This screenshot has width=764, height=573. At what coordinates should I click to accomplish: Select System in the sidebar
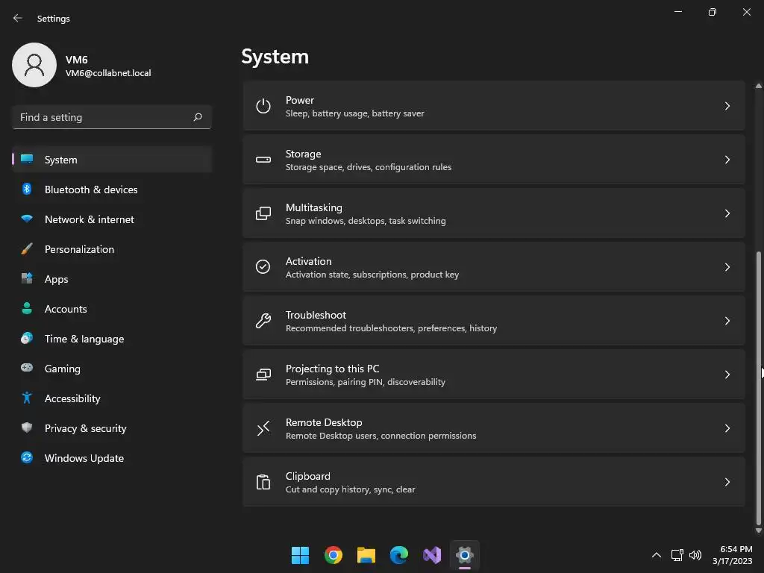click(x=112, y=160)
